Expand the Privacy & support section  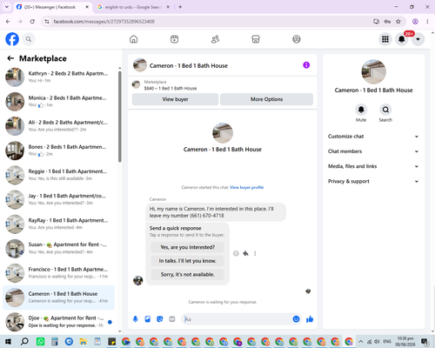373,181
